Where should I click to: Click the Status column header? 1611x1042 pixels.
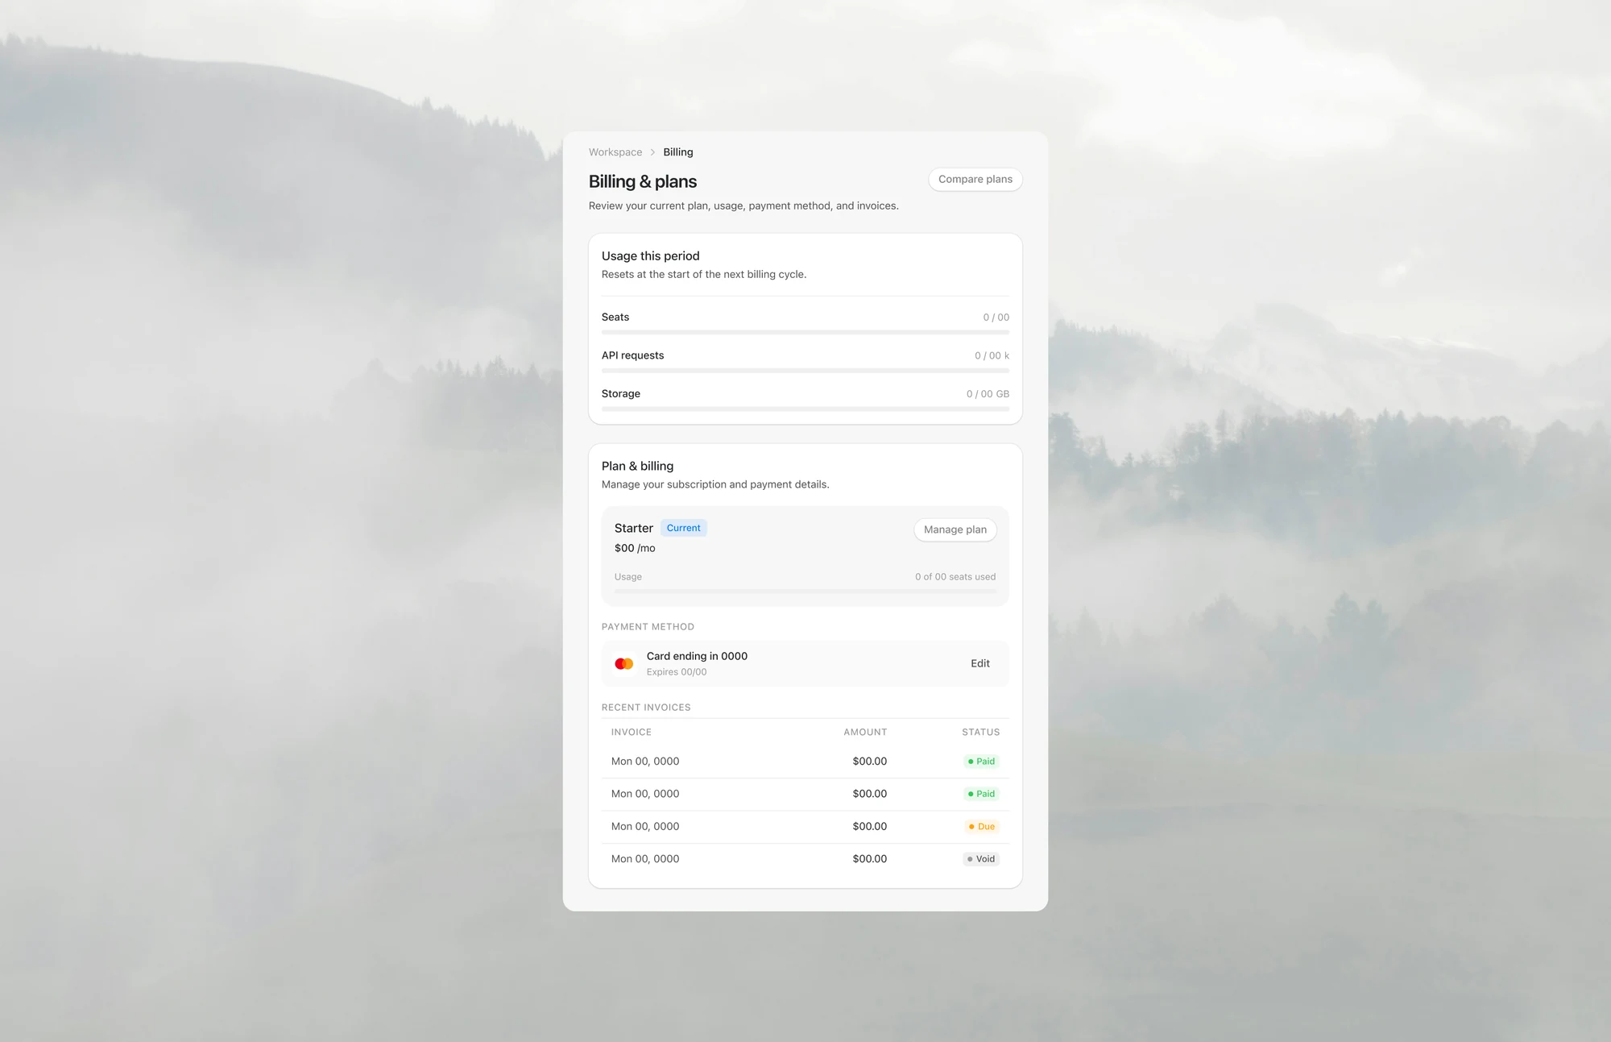point(980,733)
